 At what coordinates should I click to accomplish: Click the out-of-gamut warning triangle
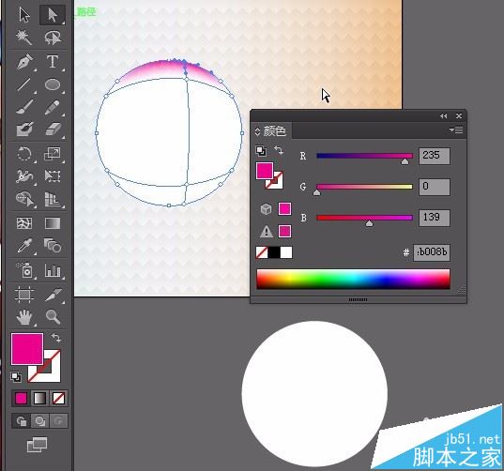(267, 232)
